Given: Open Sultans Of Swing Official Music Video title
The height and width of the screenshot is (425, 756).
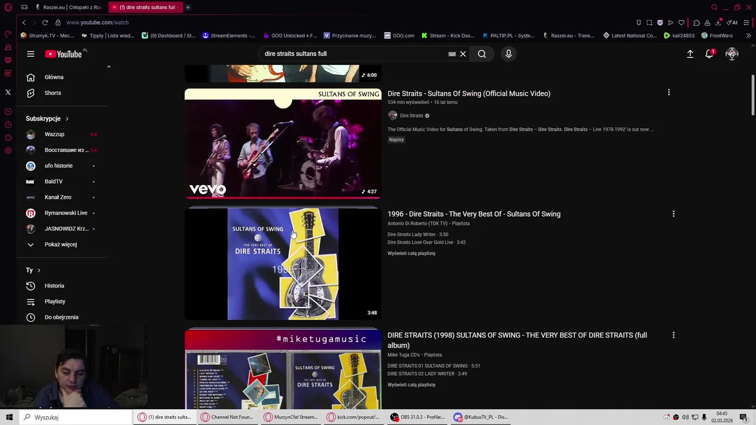Looking at the screenshot, I should 468,93.
